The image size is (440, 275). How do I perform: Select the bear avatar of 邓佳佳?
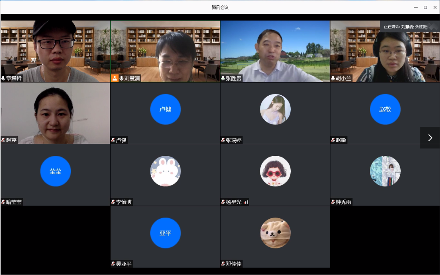(275, 233)
